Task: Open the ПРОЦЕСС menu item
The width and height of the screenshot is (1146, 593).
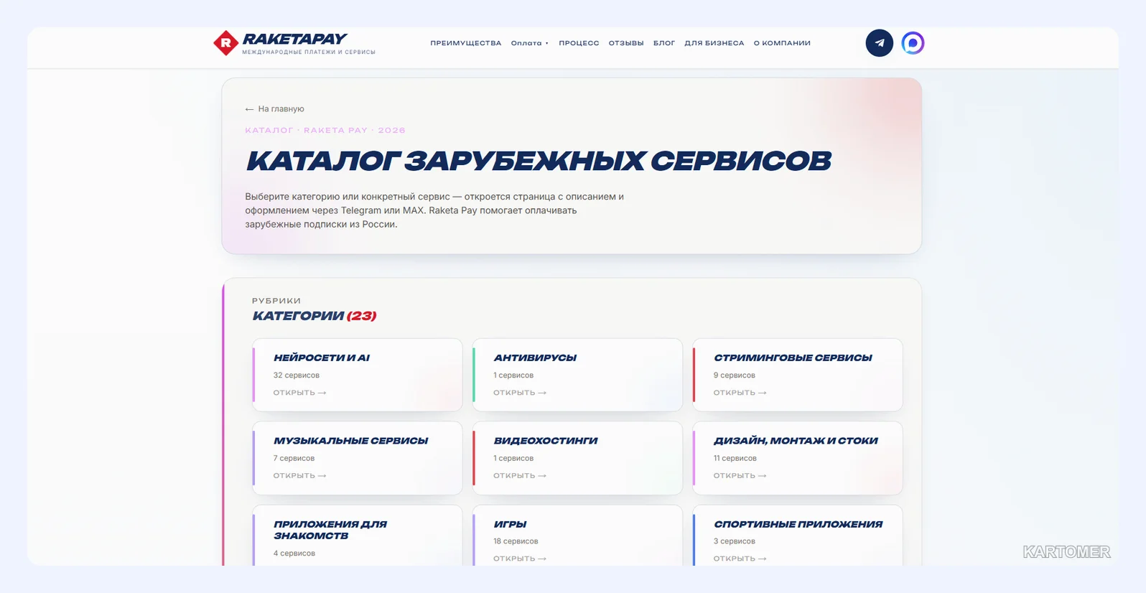Action: click(579, 43)
